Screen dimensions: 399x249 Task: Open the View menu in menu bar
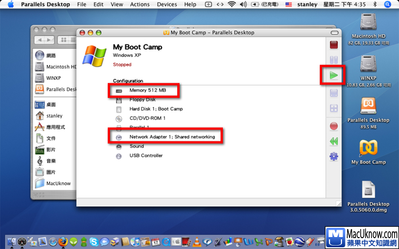116,5
